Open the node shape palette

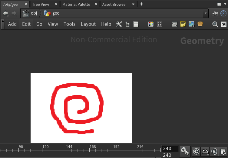tap(160, 24)
